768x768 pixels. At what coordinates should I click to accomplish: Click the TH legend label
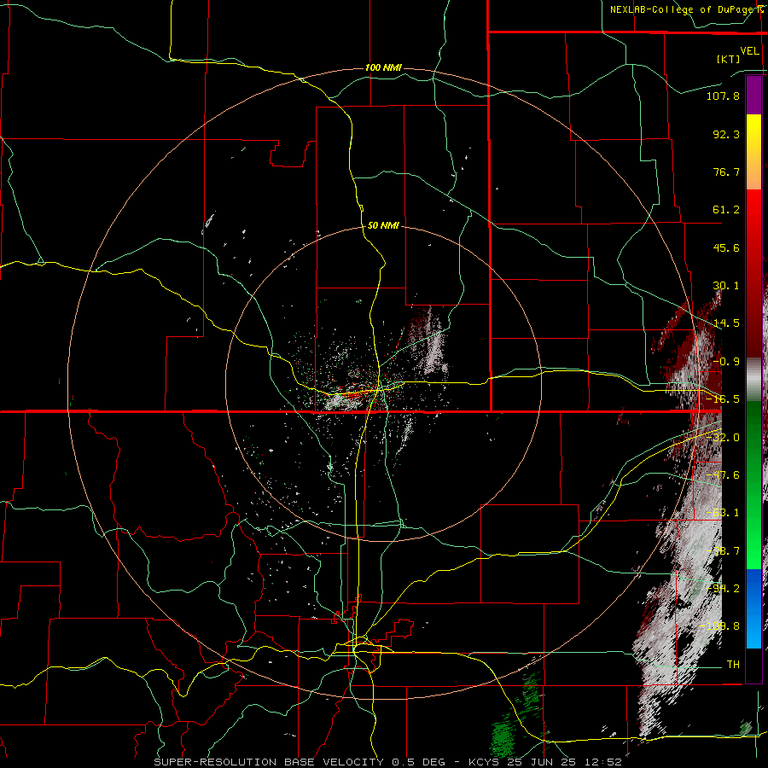[733, 665]
